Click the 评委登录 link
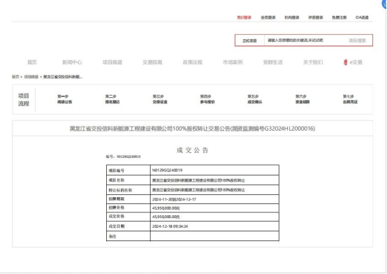The width and height of the screenshot is (387, 274). [x=316, y=17]
